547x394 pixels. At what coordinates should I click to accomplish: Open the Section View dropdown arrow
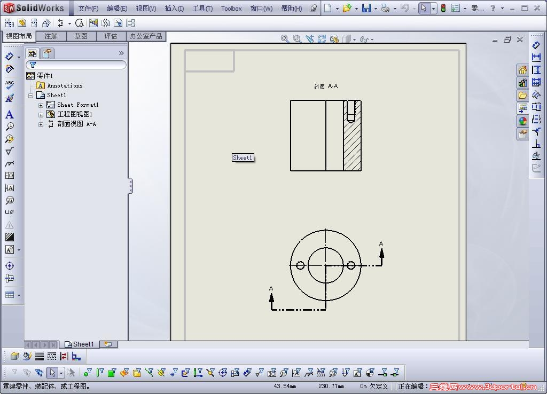coord(69,23)
